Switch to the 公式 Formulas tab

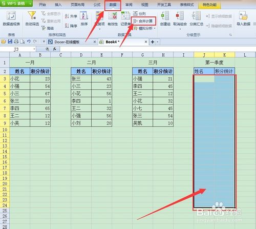pos(97,5)
